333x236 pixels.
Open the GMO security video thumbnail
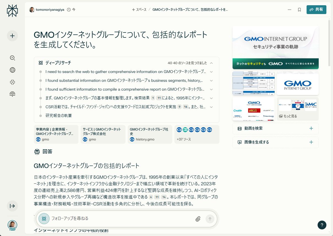point(275,47)
